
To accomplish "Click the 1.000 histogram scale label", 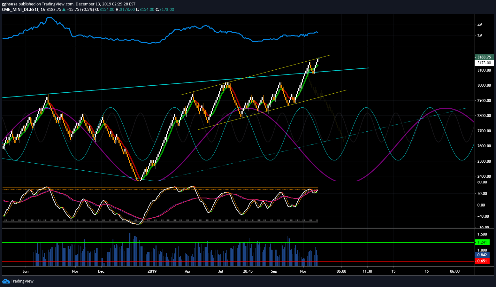I will coord(482,250).
